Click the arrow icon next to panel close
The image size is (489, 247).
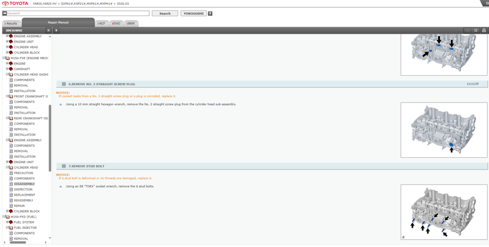pos(56,30)
